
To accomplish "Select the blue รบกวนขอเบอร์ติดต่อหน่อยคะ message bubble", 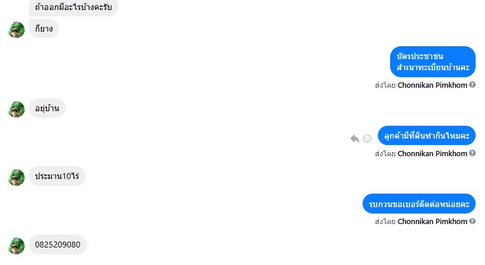I will click(419, 204).
